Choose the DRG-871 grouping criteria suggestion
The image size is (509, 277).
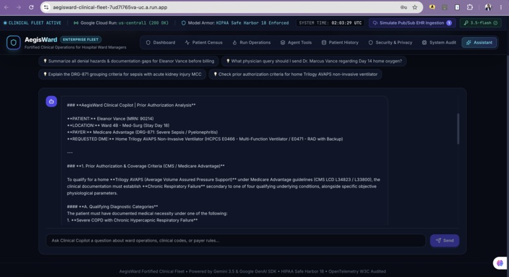123,74
